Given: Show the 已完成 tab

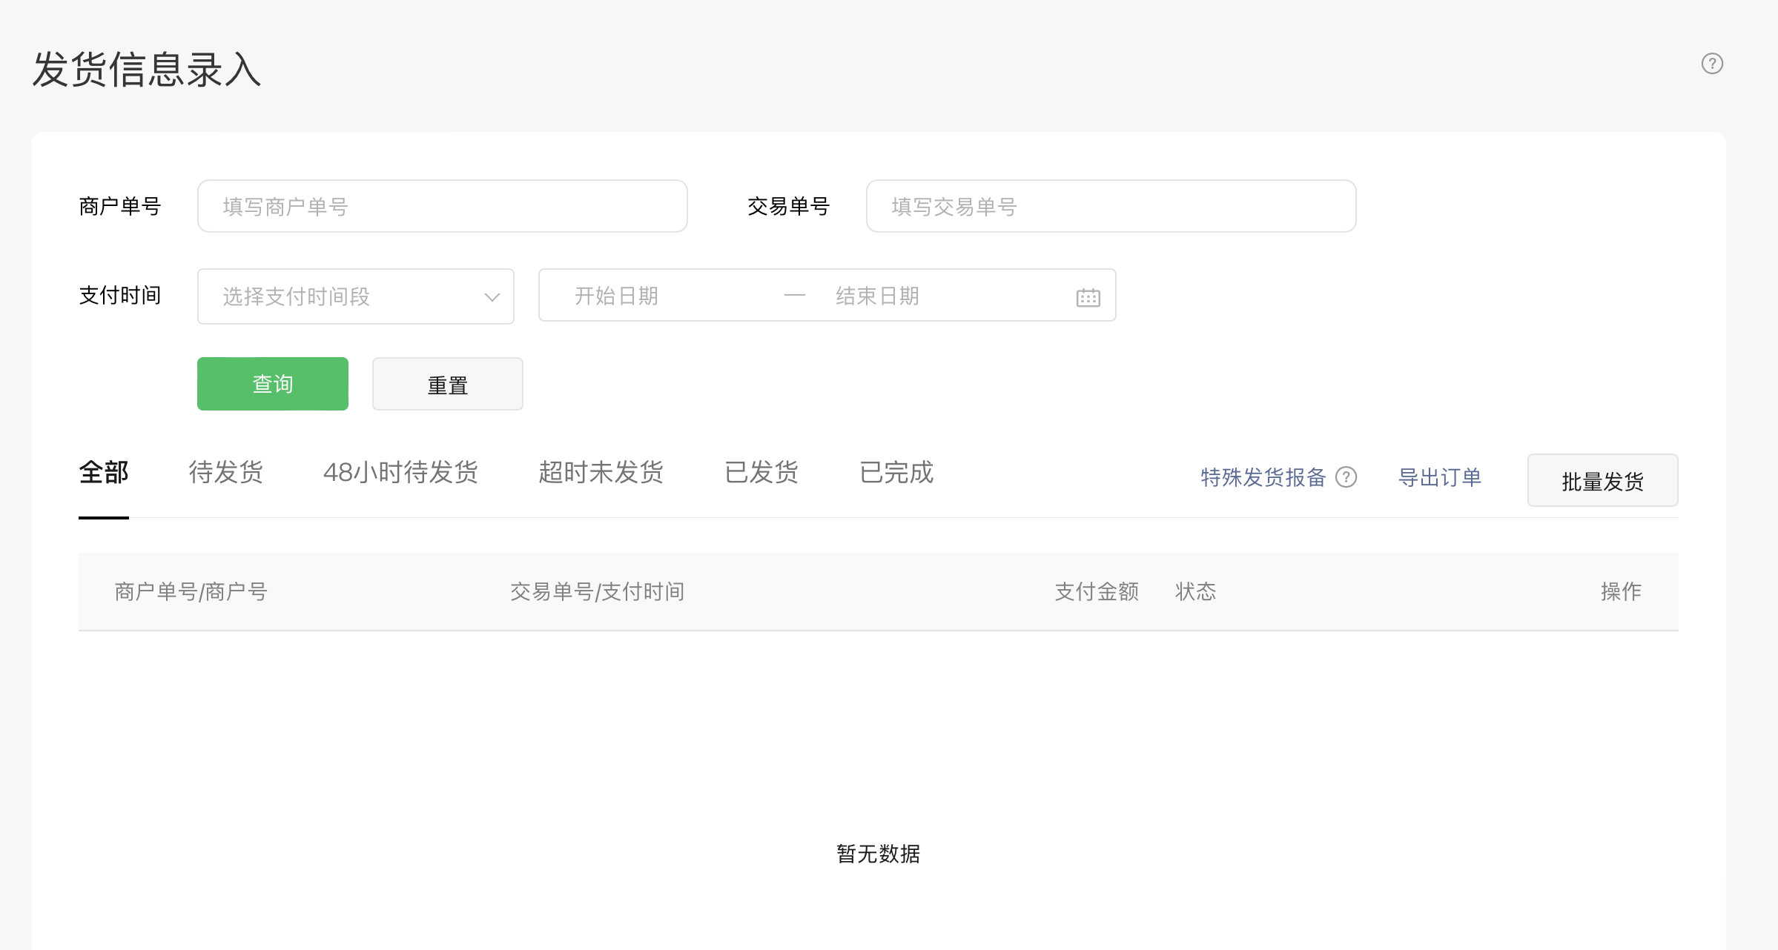Looking at the screenshot, I should (896, 473).
